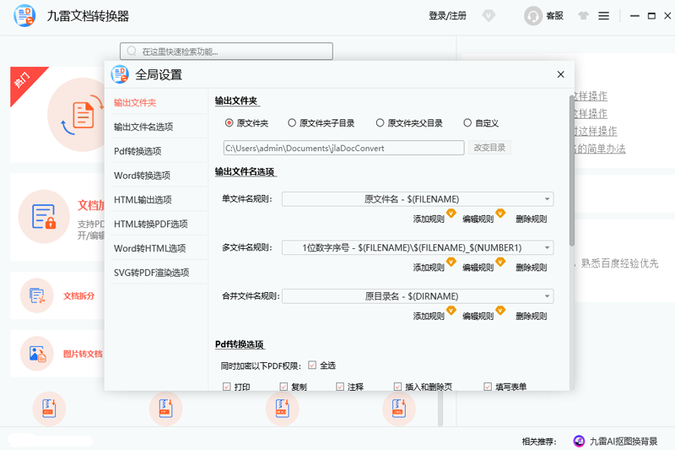Click 删除规则 under 合并文件名规则
Image resolution: width=675 pixels, height=450 pixels.
coord(532,317)
